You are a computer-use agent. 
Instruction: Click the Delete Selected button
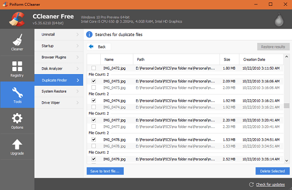pyautogui.click(x=273, y=171)
